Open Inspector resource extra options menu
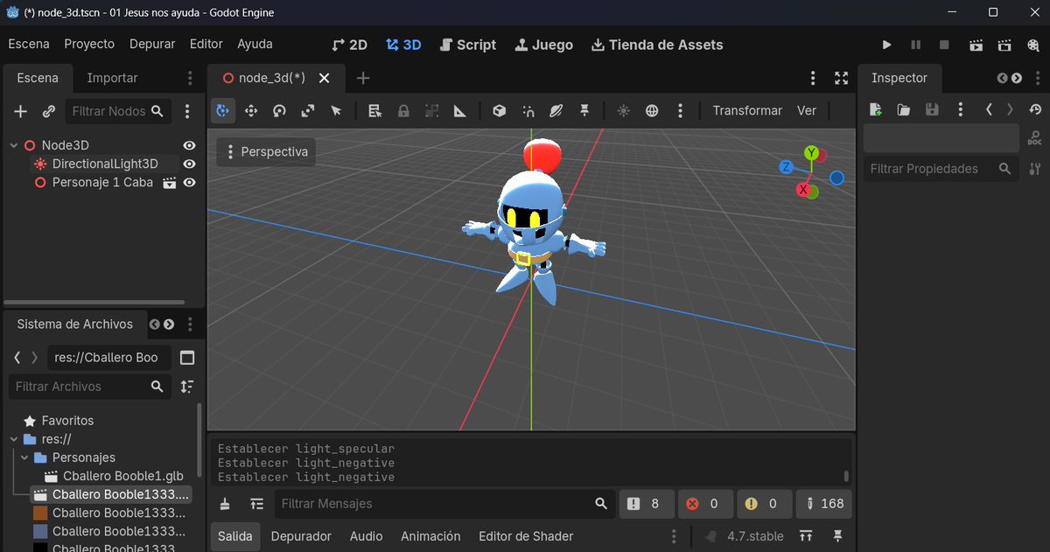This screenshot has width=1050, height=552. [x=961, y=109]
